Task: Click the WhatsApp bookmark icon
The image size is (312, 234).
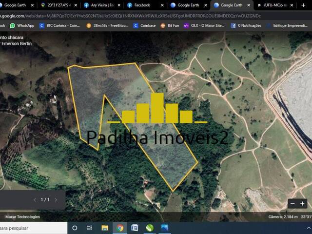Action: pyautogui.click(x=13, y=25)
